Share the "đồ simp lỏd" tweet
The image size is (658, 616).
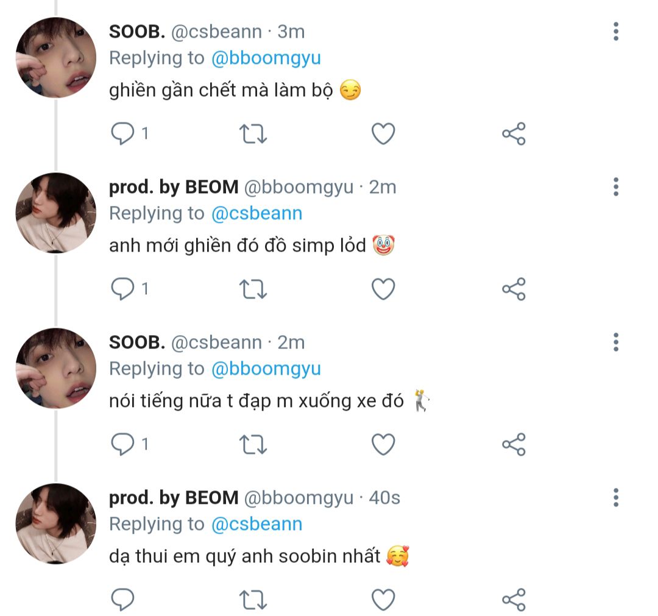click(x=514, y=289)
